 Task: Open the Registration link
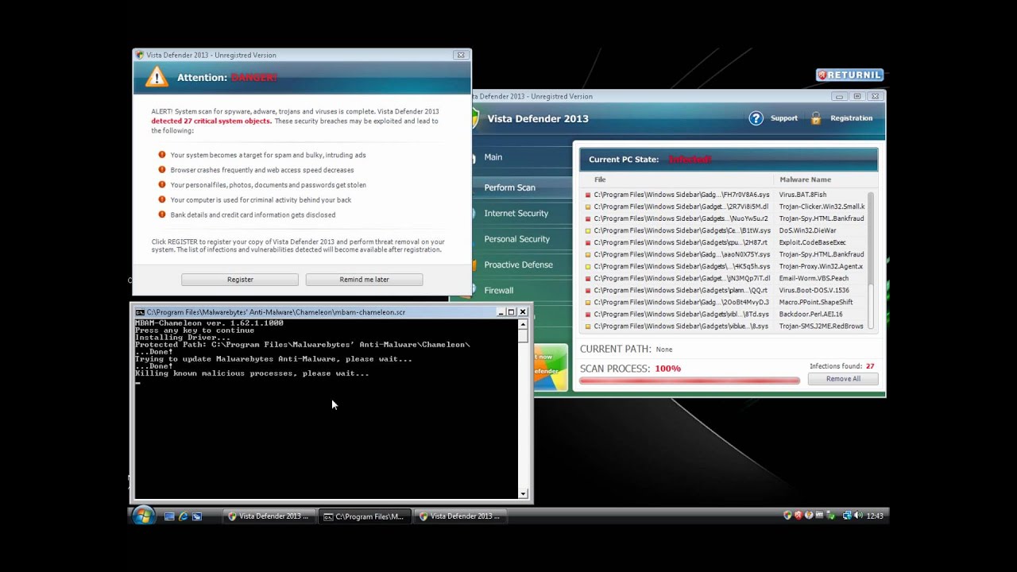[x=852, y=118]
